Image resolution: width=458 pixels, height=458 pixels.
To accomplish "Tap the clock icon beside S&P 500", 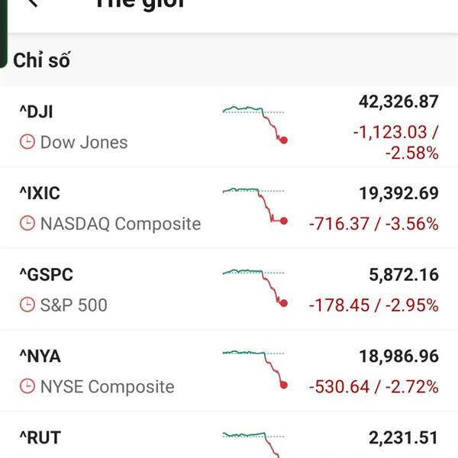I will [x=27, y=305].
